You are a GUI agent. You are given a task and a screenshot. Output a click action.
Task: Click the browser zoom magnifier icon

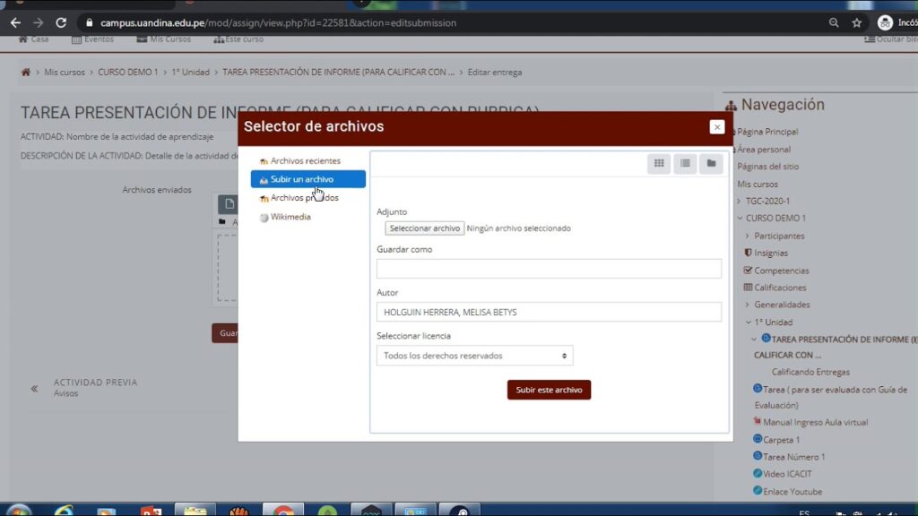tap(834, 22)
